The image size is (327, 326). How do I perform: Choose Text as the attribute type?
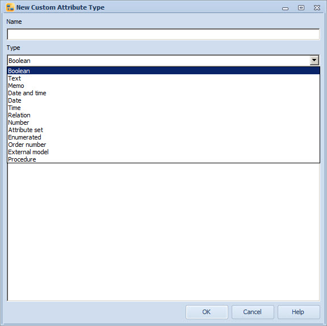pos(163,78)
